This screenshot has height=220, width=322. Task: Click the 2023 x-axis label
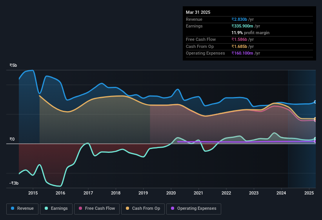[254, 193]
